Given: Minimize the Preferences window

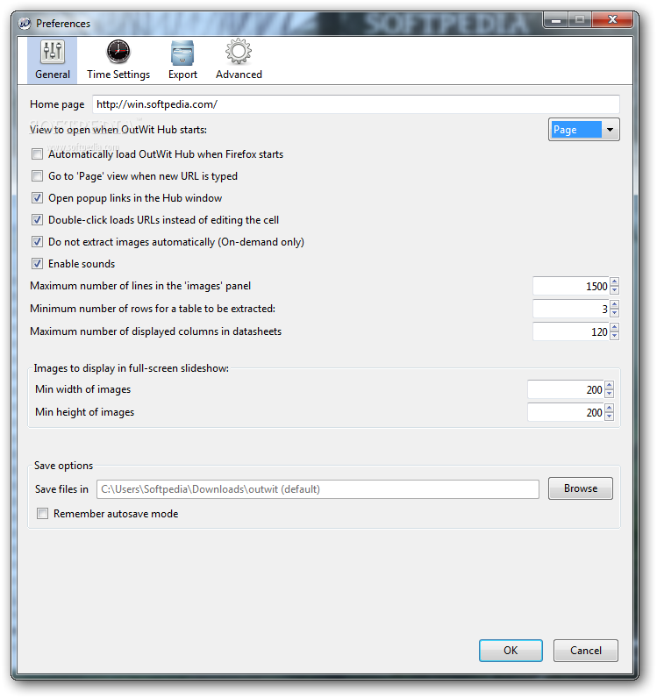Looking at the screenshot, I should [555, 19].
